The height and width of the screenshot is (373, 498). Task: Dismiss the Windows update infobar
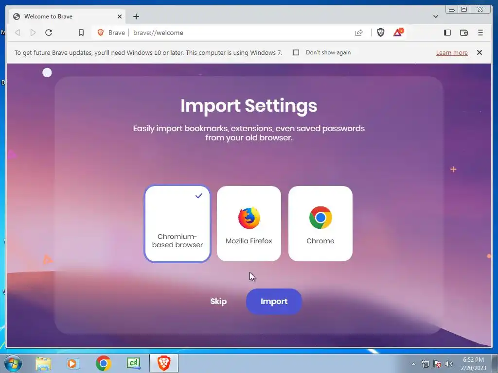(x=480, y=52)
